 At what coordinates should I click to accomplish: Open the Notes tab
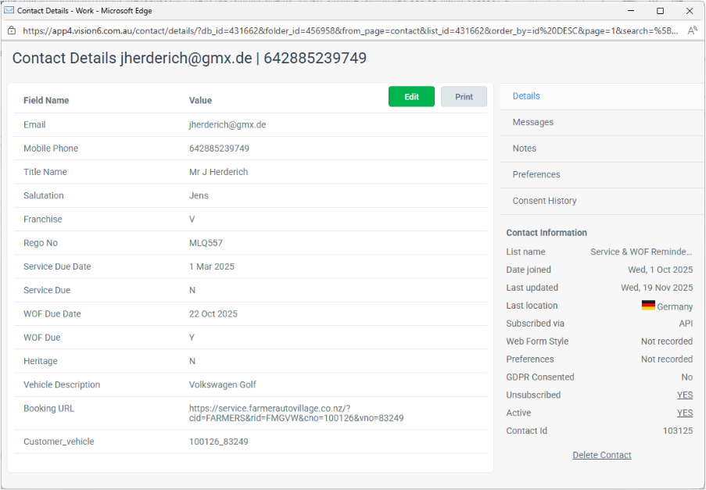coord(524,148)
